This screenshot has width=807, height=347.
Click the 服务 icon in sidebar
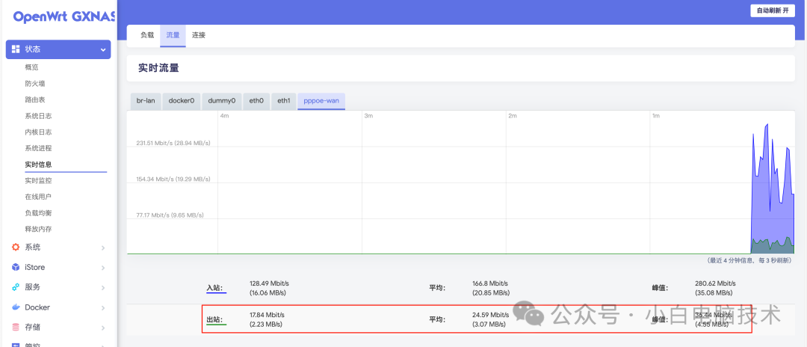point(16,287)
